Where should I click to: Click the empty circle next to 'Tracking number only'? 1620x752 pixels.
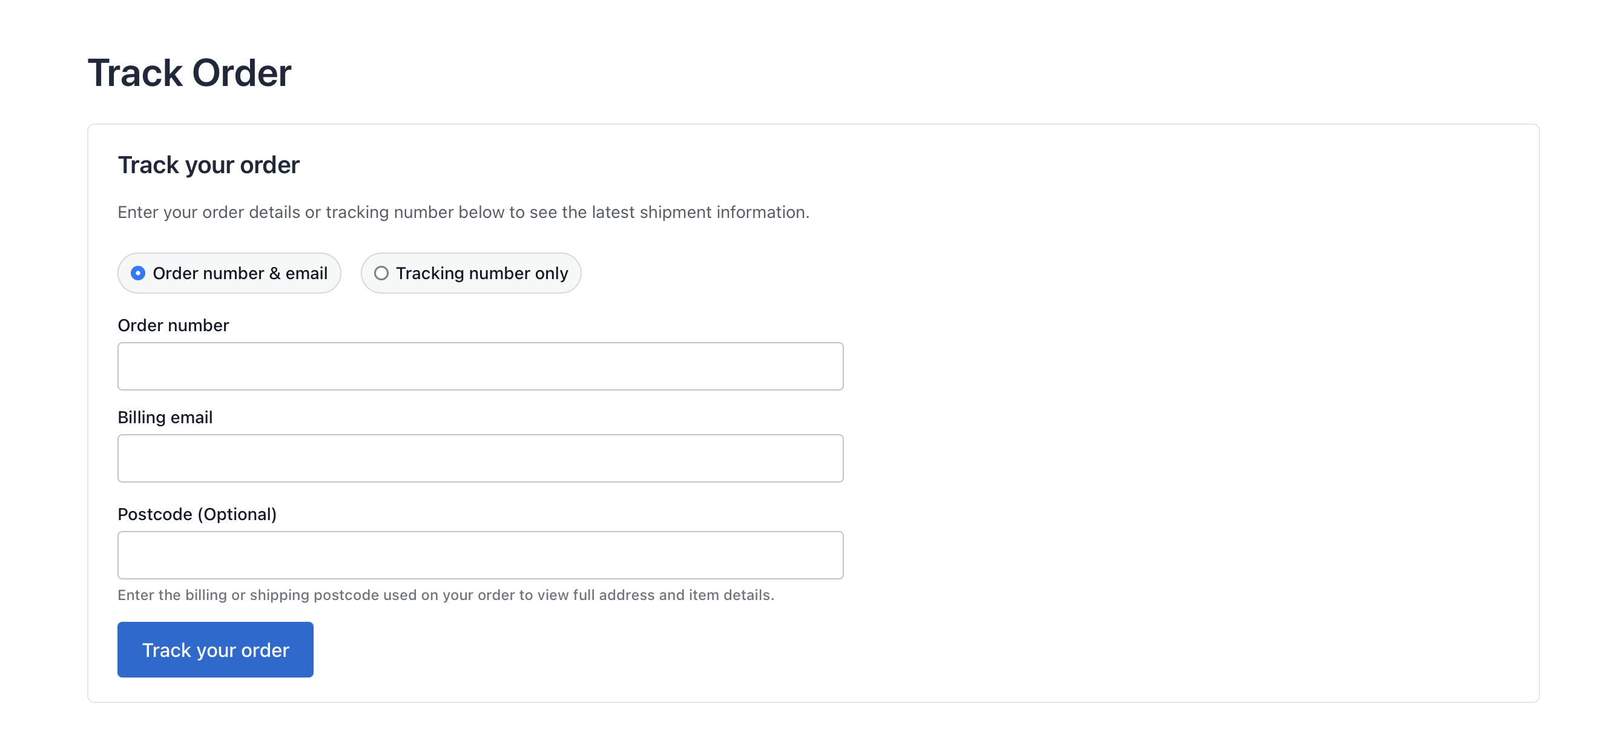point(381,273)
